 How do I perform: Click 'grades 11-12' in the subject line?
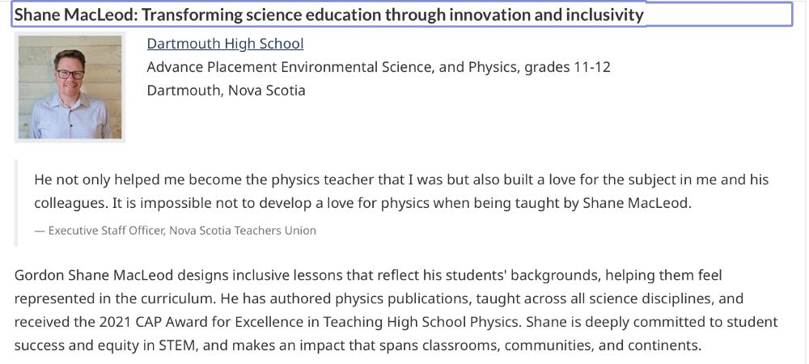click(568, 67)
